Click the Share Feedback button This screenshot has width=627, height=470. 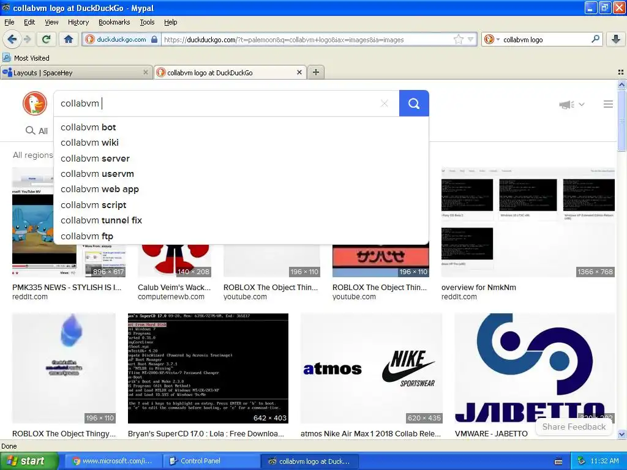click(574, 427)
